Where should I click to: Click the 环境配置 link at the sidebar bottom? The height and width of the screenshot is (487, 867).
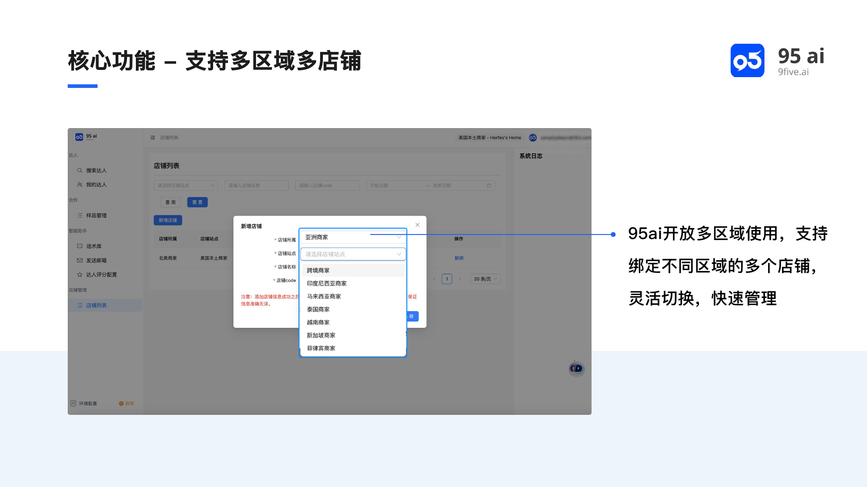pyautogui.click(x=88, y=403)
